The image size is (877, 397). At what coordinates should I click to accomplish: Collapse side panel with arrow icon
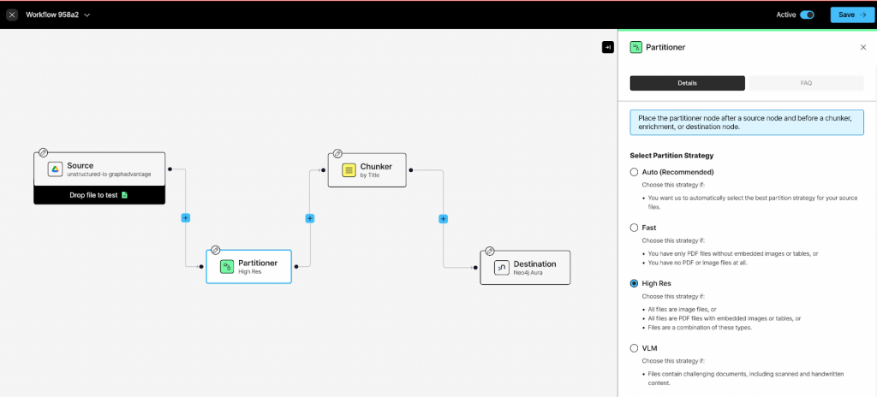pos(607,48)
